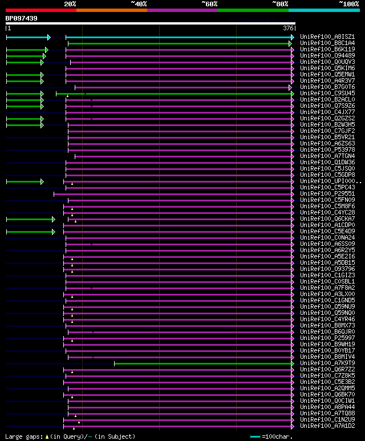Click the purple ~60% identity color bar
This screenshot has width=365, height=441.
(182, 10)
